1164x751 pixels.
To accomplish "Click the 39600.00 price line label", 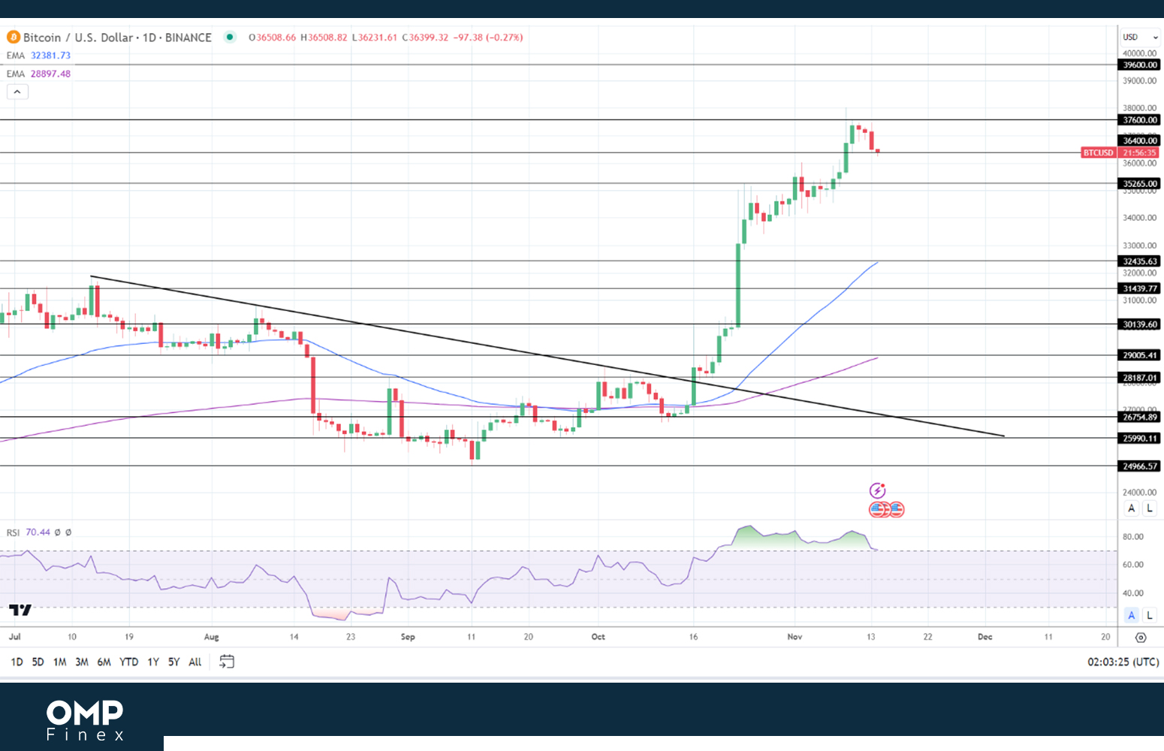I will click(1139, 65).
